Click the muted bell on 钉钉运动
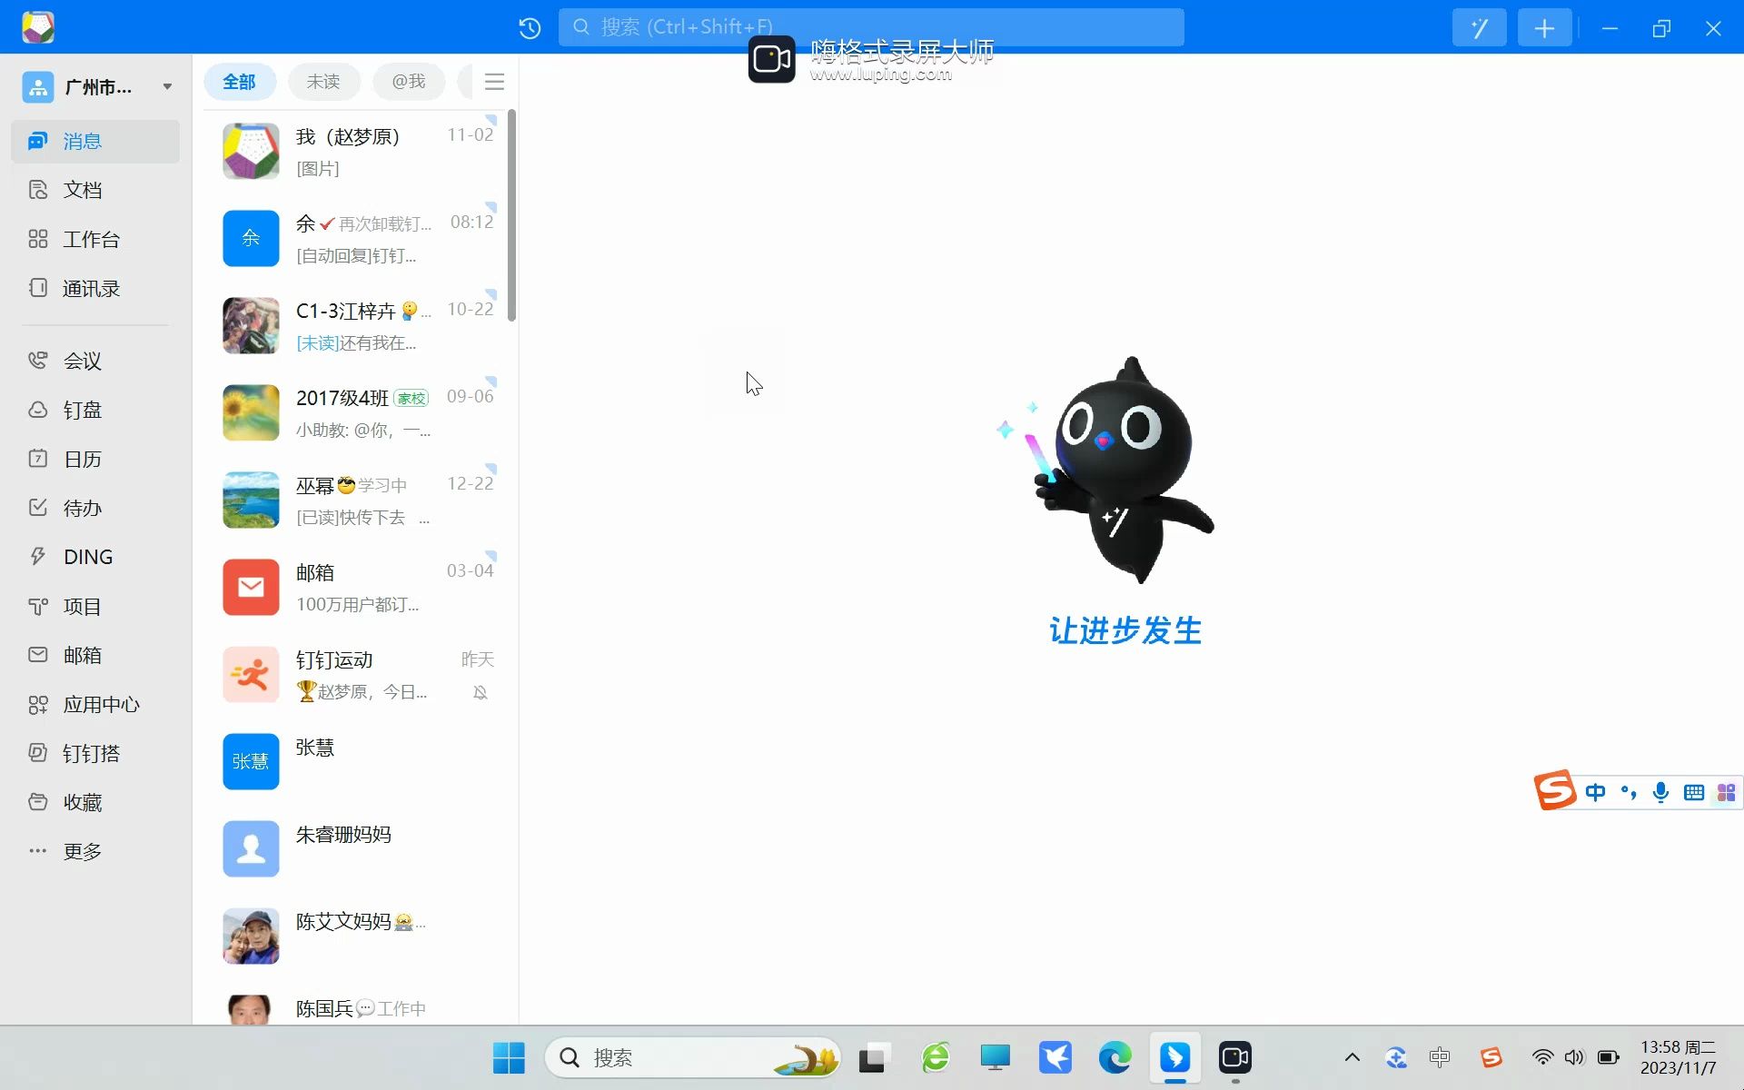This screenshot has width=1744, height=1090. (481, 693)
